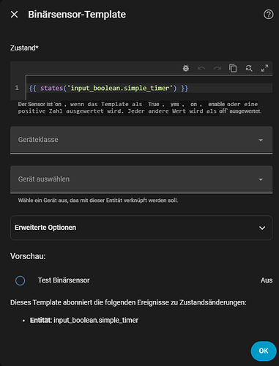Expand Erweiterte Optionen section
Viewport: 279px width, 366px height.
point(141,228)
